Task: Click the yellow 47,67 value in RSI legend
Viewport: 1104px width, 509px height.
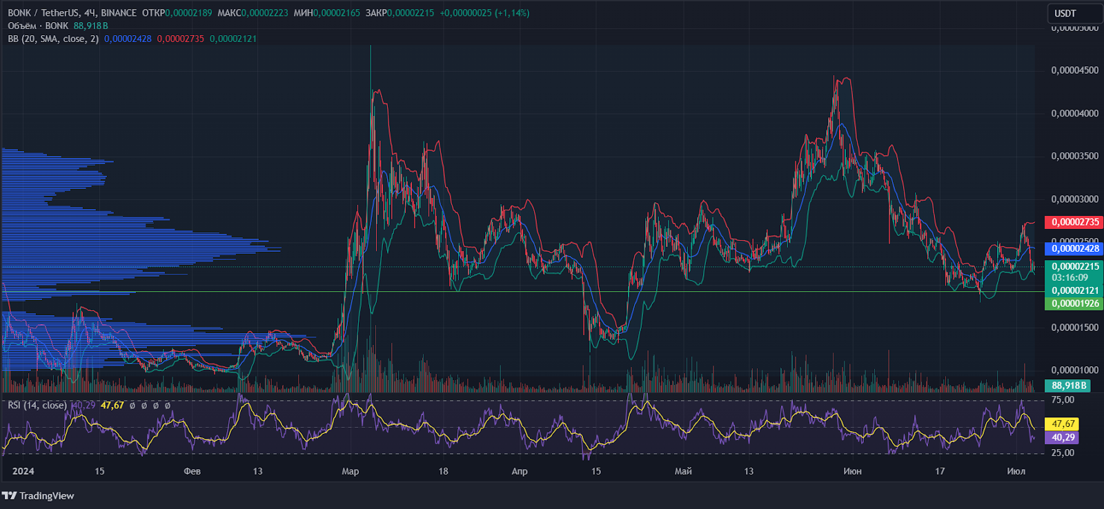Action: 112,405
